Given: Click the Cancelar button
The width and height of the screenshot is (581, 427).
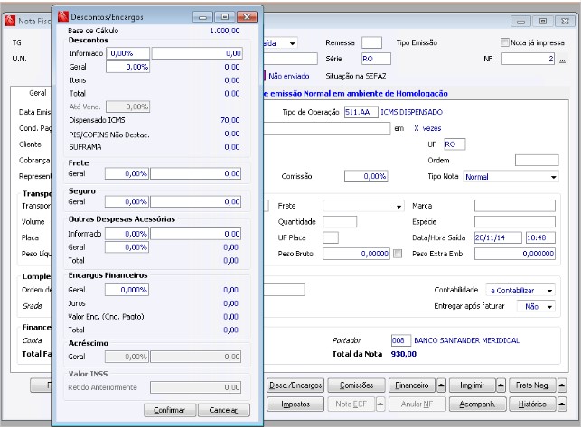Looking at the screenshot, I should tap(223, 410).
